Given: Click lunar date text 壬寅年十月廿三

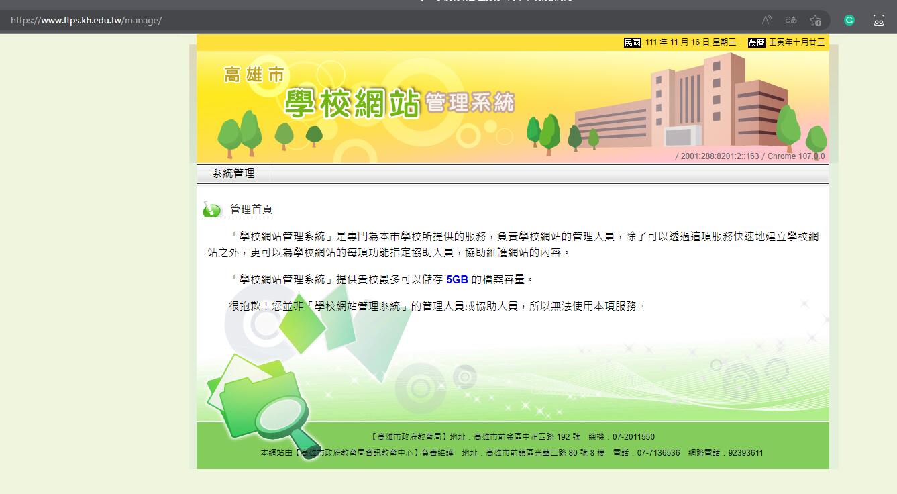Looking at the screenshot, I should coord(796,42).
